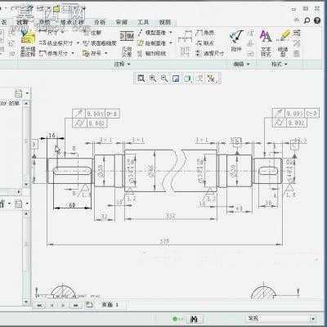Select the 参考尺寸 reference dimension tool
The height and width of the screenshot is (327, 327).
coord(54,53)
